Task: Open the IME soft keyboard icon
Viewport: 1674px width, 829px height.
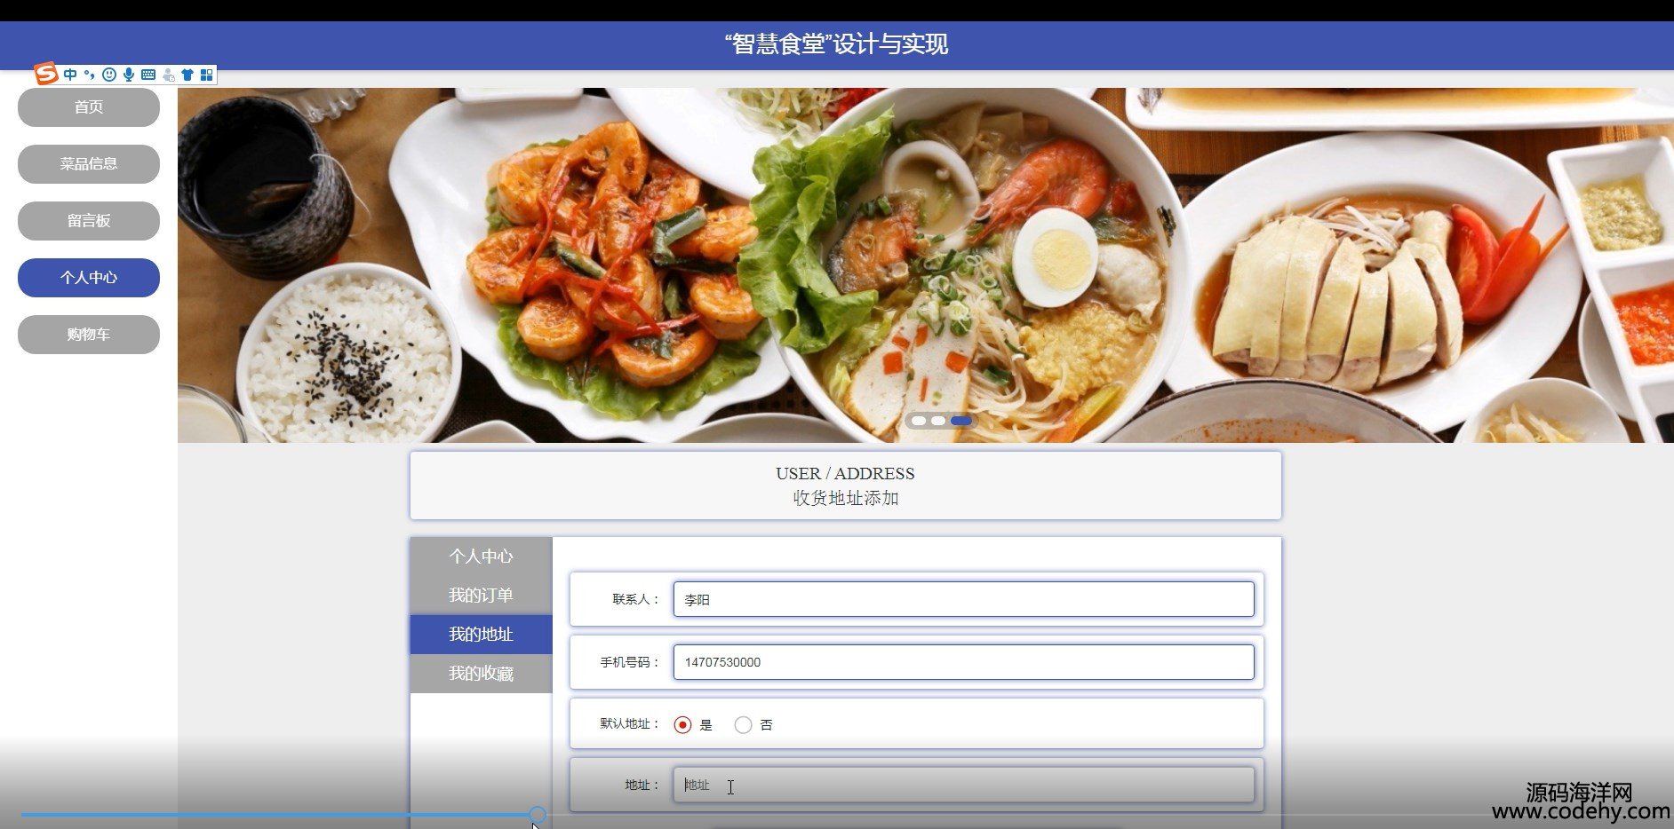Action: pos(148,75)
